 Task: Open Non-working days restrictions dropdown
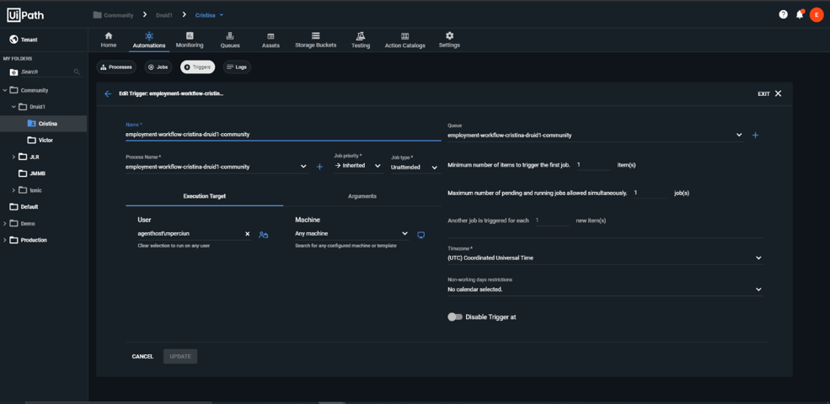605,290
